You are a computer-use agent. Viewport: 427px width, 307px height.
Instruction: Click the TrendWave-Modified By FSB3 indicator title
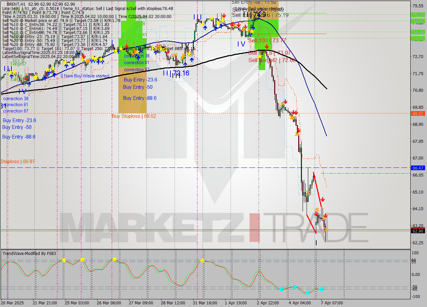point(29,254)
